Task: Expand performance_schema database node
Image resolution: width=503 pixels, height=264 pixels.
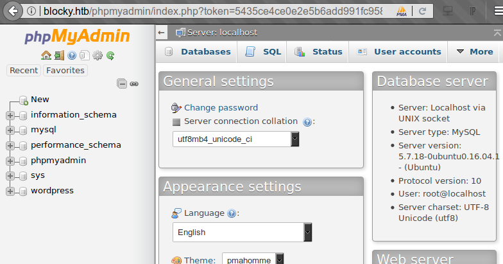Action: (10, 145)
